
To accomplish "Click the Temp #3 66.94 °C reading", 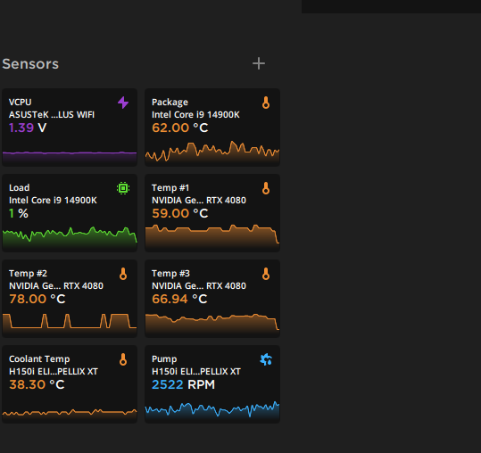I will 179,299.
